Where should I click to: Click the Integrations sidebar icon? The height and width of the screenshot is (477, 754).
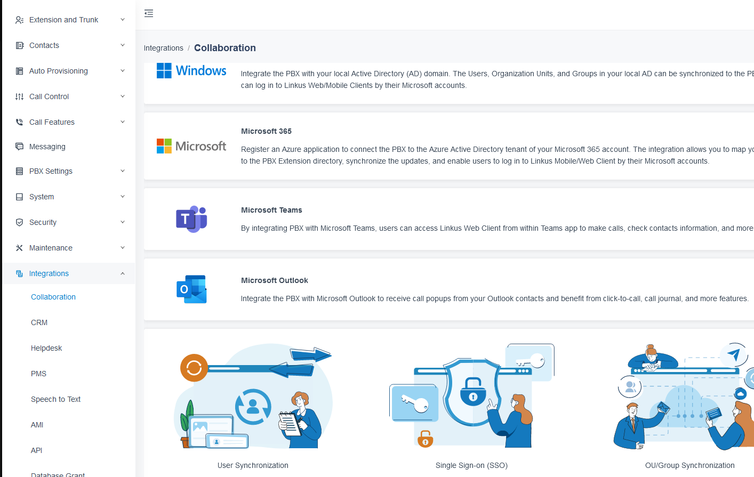click(19, 273)
